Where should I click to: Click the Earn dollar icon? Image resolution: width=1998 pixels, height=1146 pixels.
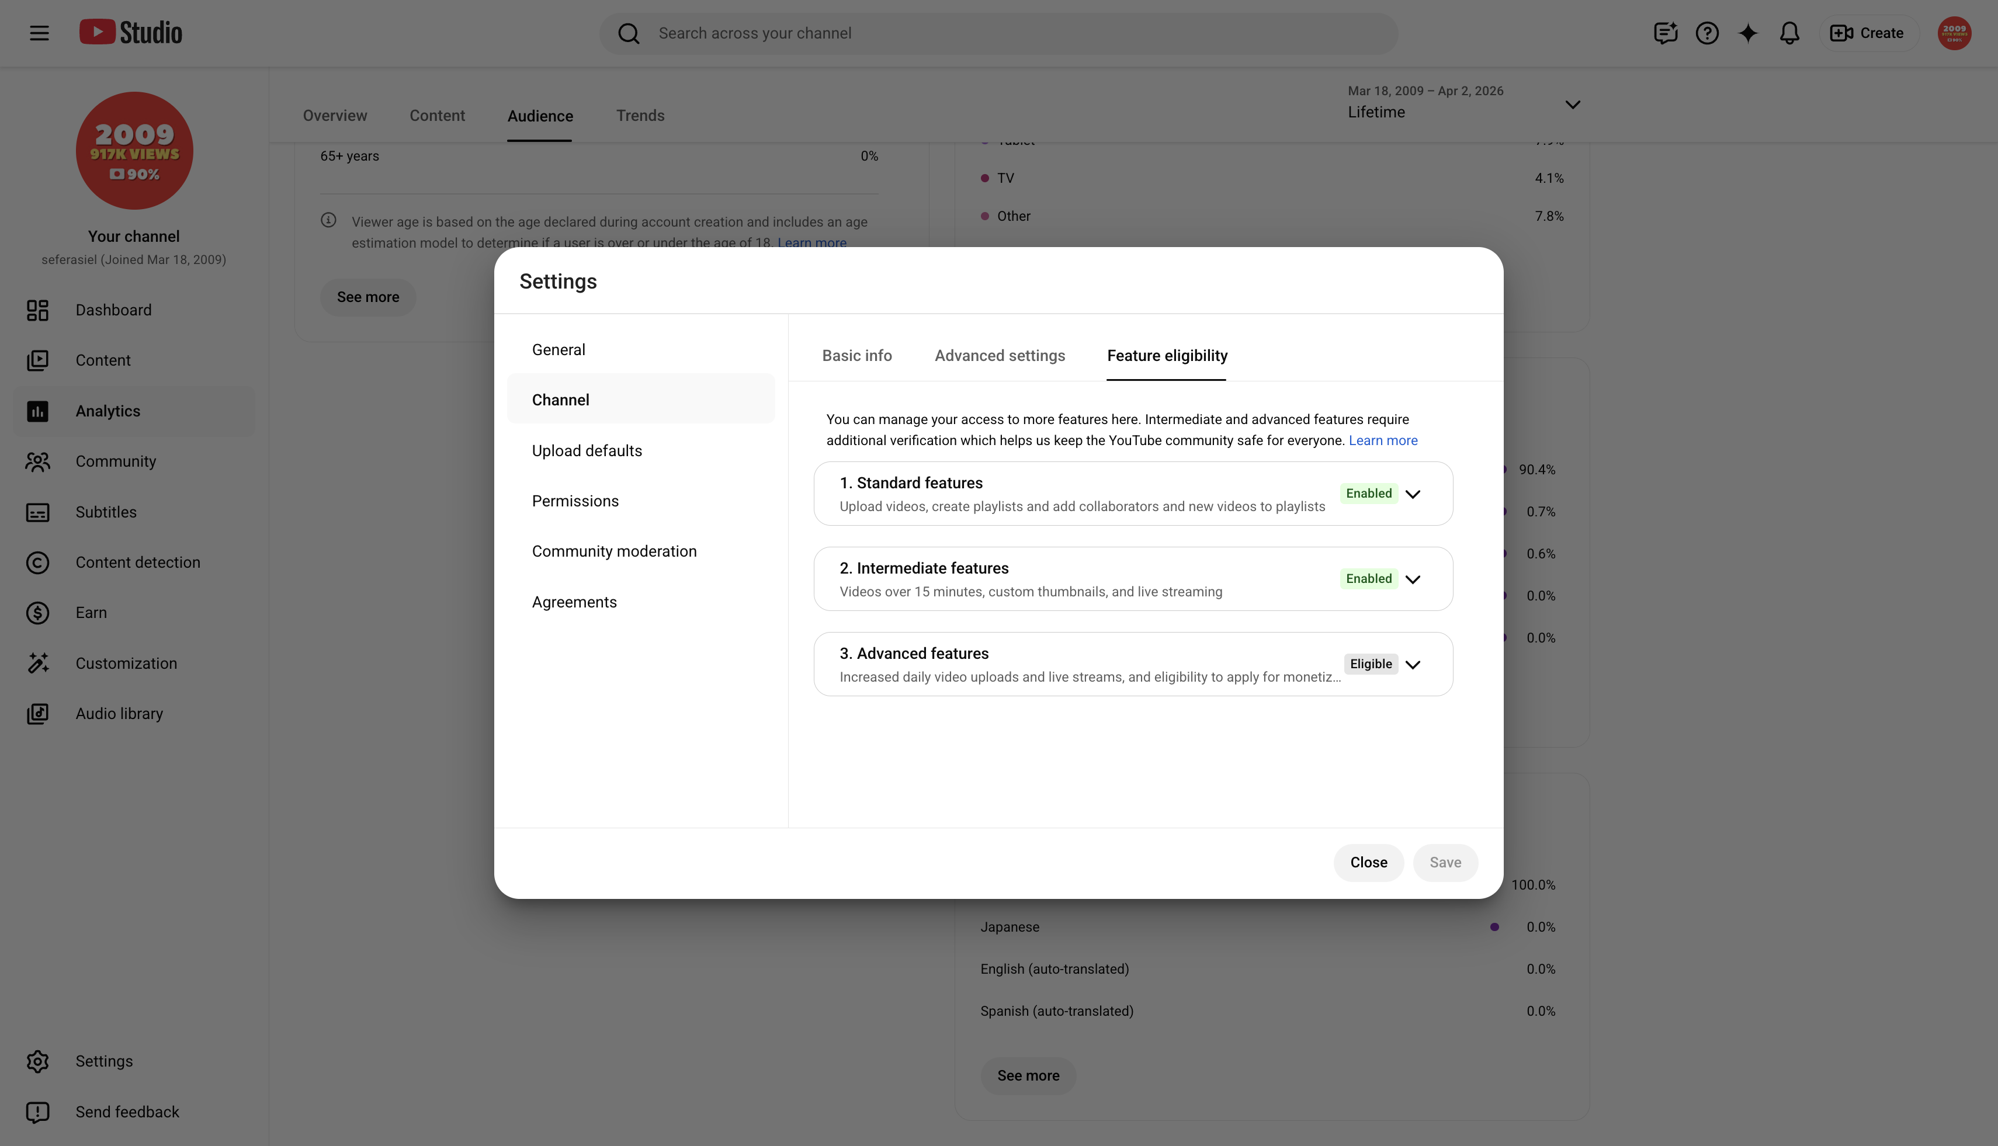[x=38, y=613]
